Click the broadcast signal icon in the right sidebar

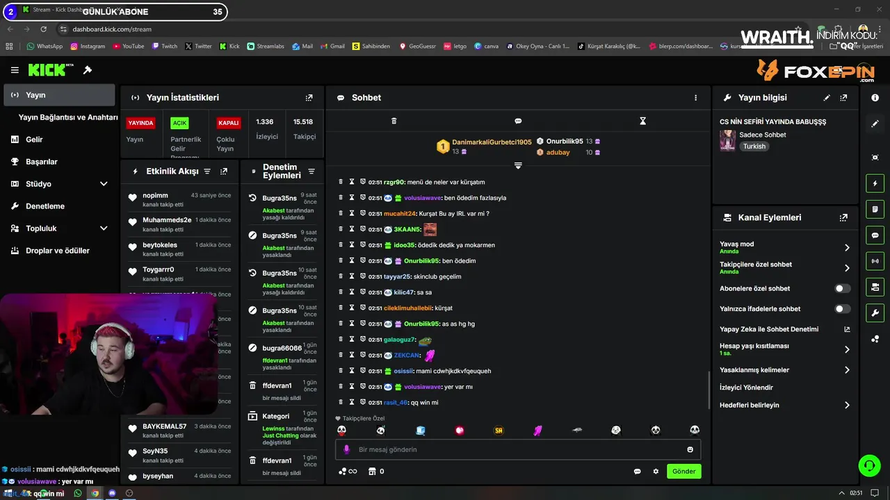(x=875, y=261)
